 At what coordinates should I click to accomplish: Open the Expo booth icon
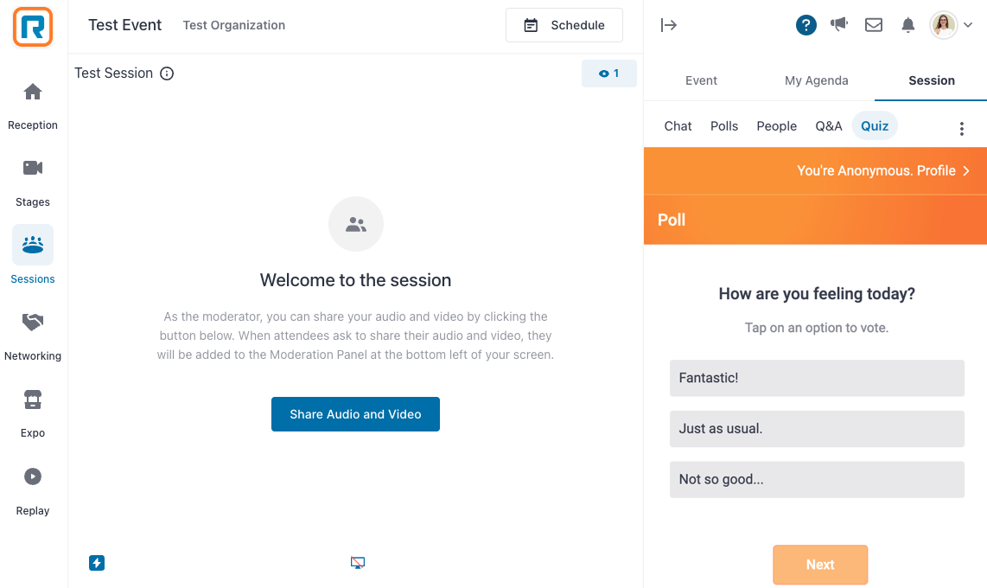[33, 399]
